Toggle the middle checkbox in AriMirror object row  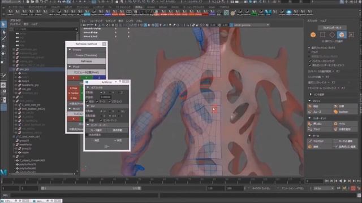pos(97,101)
